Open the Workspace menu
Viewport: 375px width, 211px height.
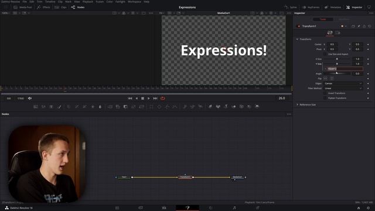[134, 1]
